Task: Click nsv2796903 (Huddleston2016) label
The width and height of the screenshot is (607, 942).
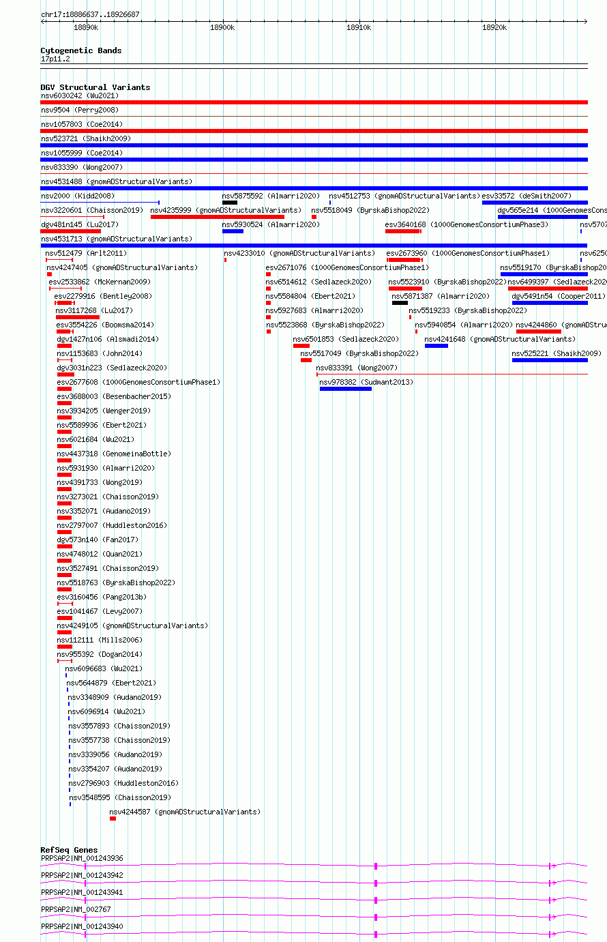Action: 123,783
